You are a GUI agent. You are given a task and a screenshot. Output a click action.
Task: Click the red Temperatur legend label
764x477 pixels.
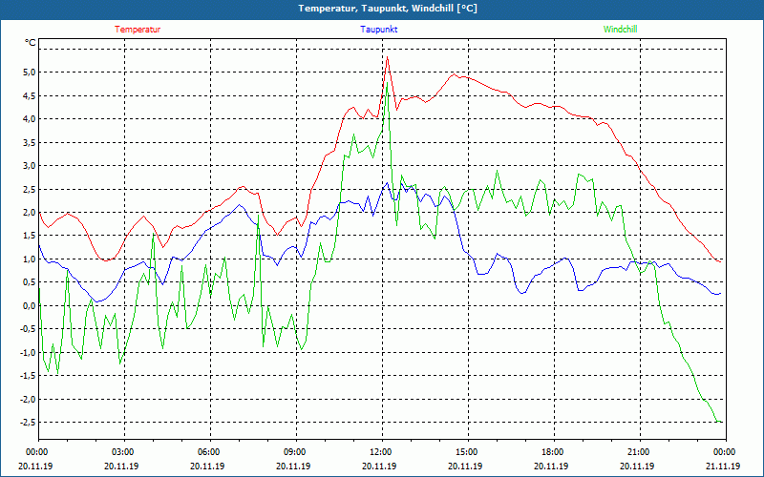pyautogui.click(x=138, y=30)
